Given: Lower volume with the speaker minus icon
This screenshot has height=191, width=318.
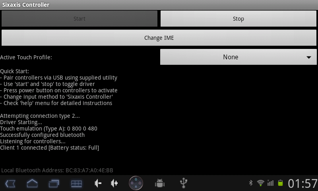Looking at the screenshot, I should coord(98,183).
